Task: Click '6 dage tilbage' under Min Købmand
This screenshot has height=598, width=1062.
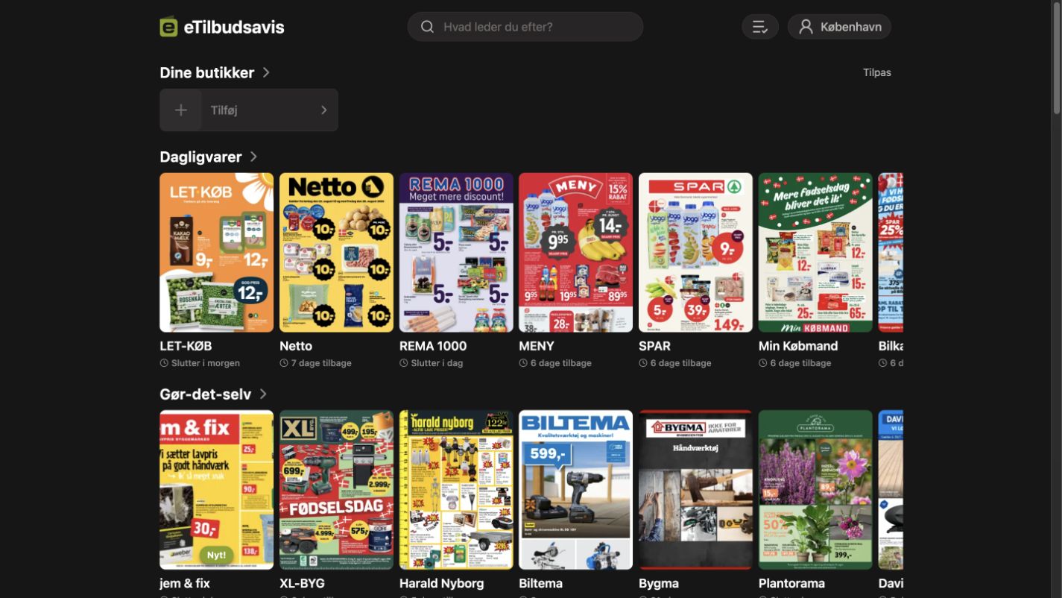Action: tap(800, 363)
